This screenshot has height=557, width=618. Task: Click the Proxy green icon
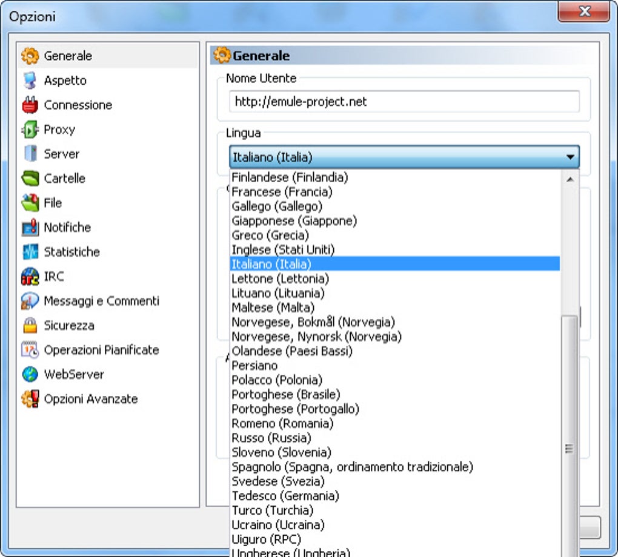30,129
